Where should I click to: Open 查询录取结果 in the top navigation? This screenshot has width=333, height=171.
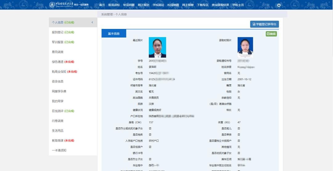220,5
